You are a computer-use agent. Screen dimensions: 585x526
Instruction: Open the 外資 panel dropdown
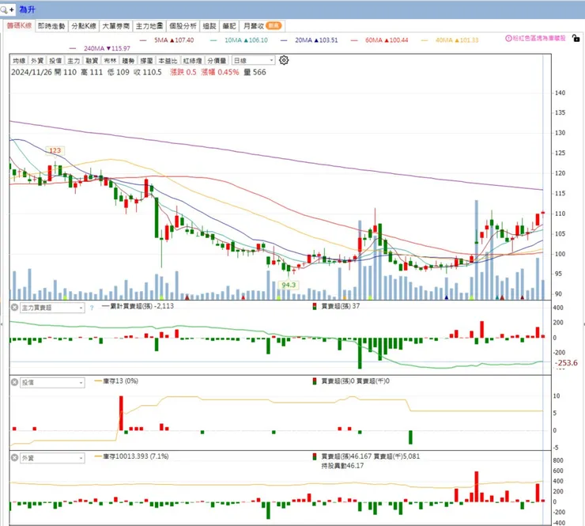[52, 458]
